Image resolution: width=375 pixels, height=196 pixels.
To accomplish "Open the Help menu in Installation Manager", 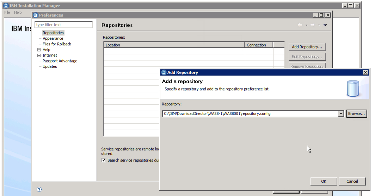I will click(x=18, y=12).
